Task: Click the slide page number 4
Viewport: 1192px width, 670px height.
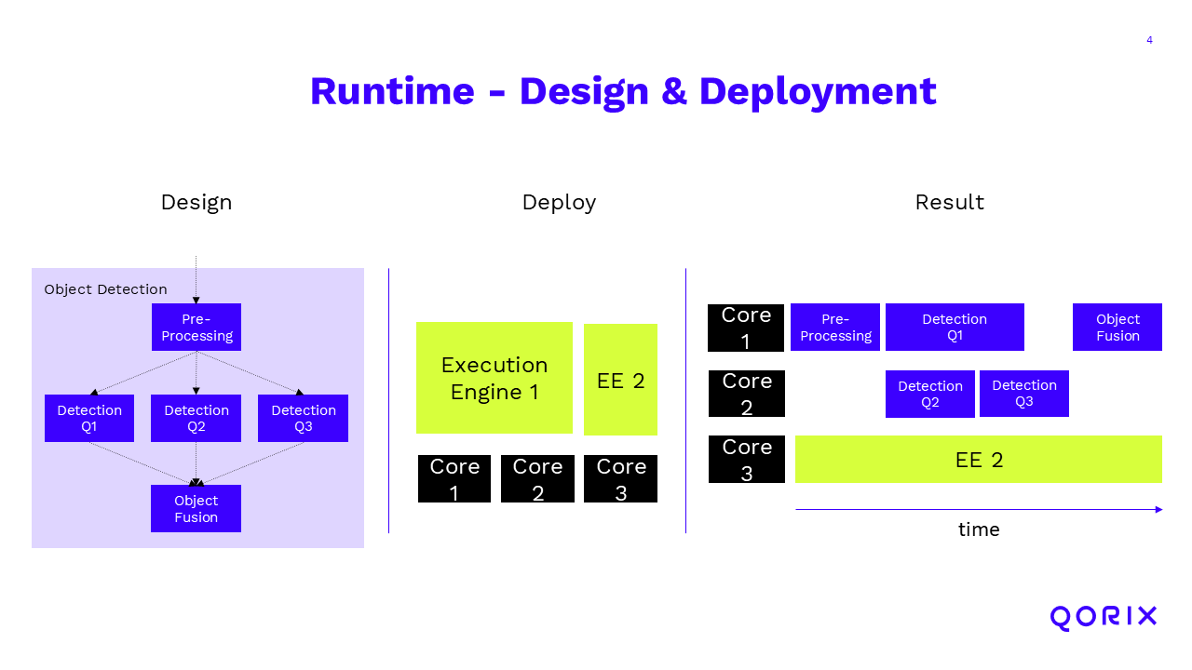Action: (x=1149, y=40)
